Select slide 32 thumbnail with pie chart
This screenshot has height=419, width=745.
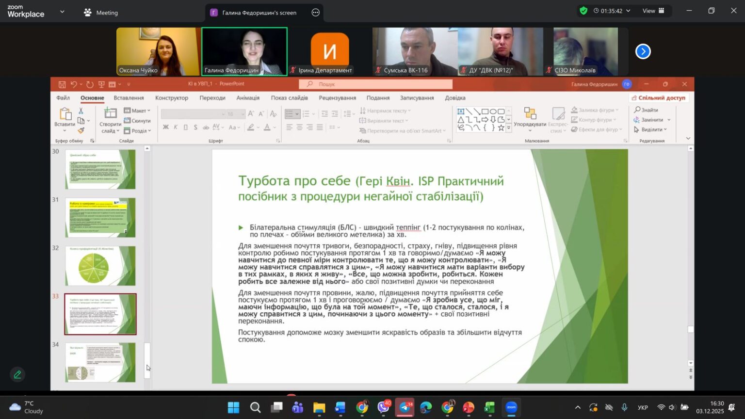100,266
